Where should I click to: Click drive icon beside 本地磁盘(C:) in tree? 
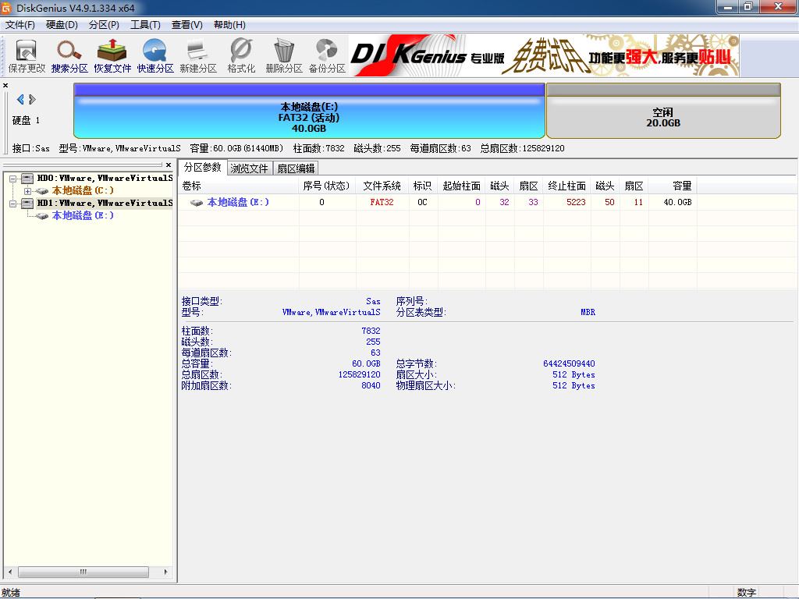[42, 191]
